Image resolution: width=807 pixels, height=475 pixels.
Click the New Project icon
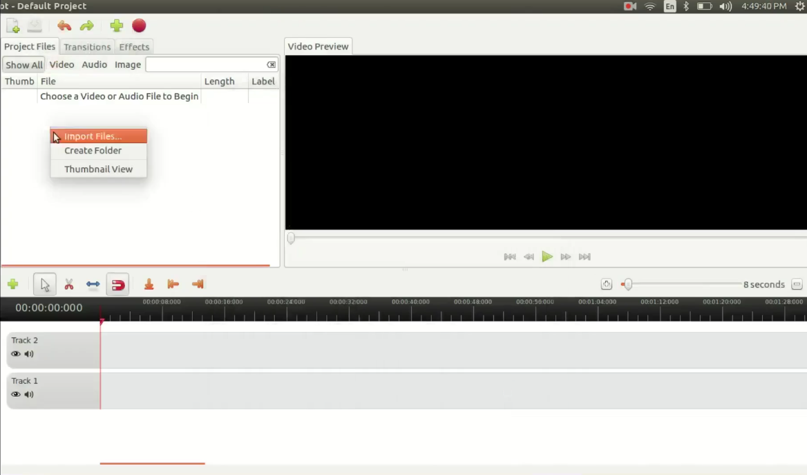pos(13,26)
